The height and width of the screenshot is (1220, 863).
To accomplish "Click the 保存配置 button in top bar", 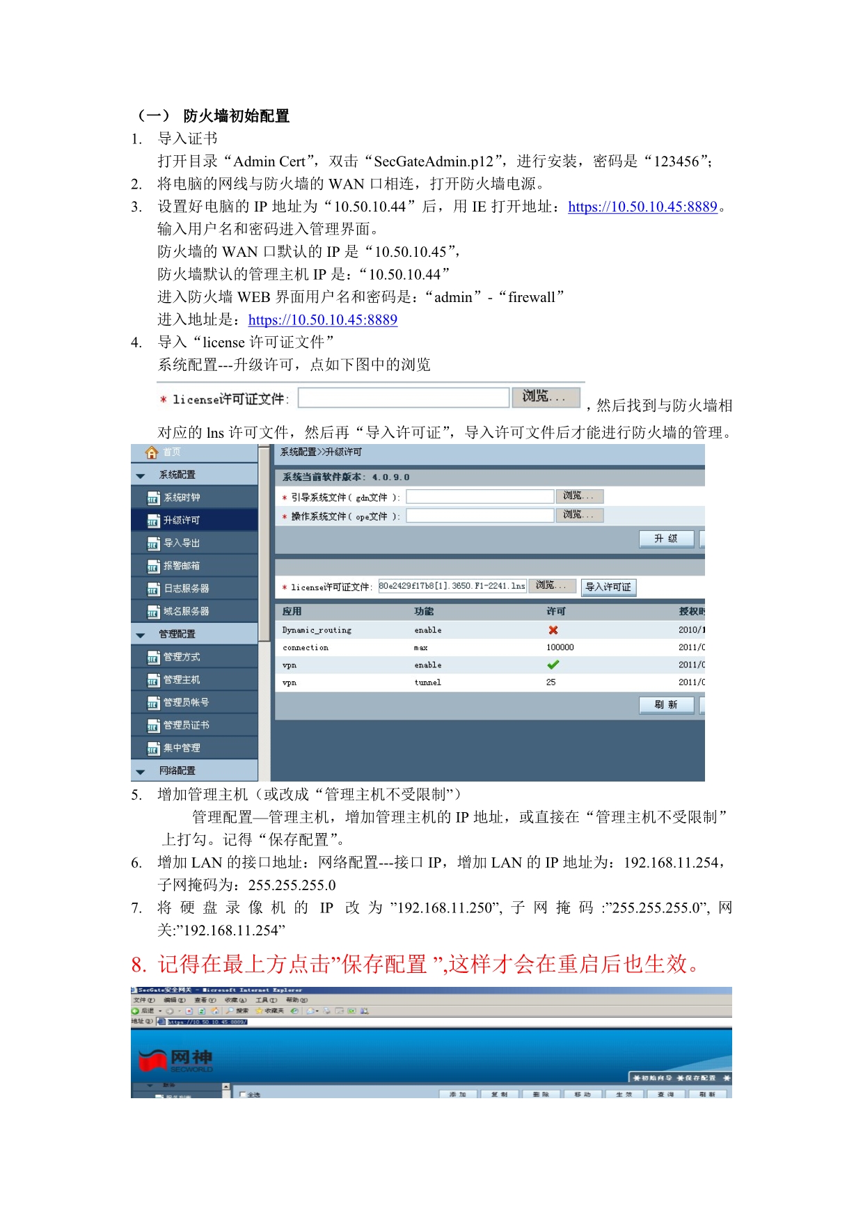I will tap(696, 1078).
